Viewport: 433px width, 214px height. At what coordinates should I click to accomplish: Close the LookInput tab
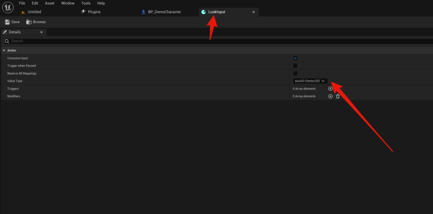253,12
